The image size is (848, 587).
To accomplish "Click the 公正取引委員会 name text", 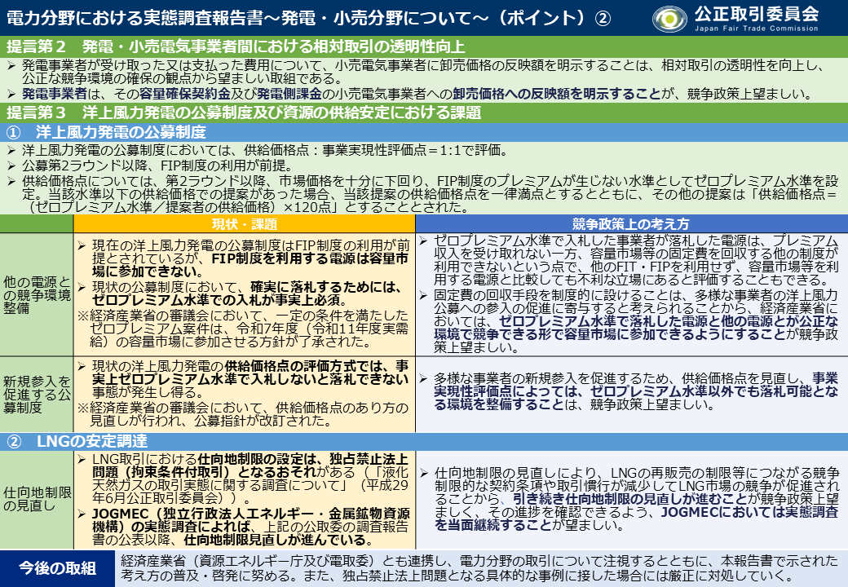I will 756,13.
